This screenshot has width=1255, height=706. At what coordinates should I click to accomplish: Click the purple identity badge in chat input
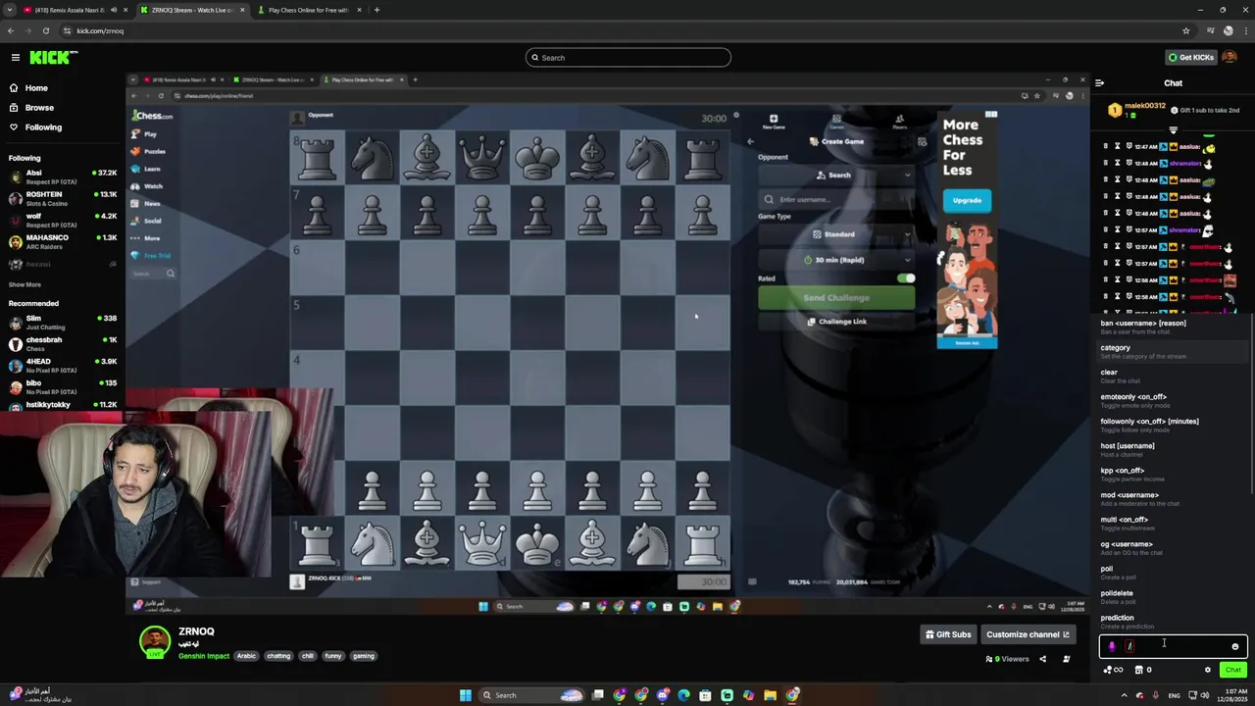pos(1112,646)
